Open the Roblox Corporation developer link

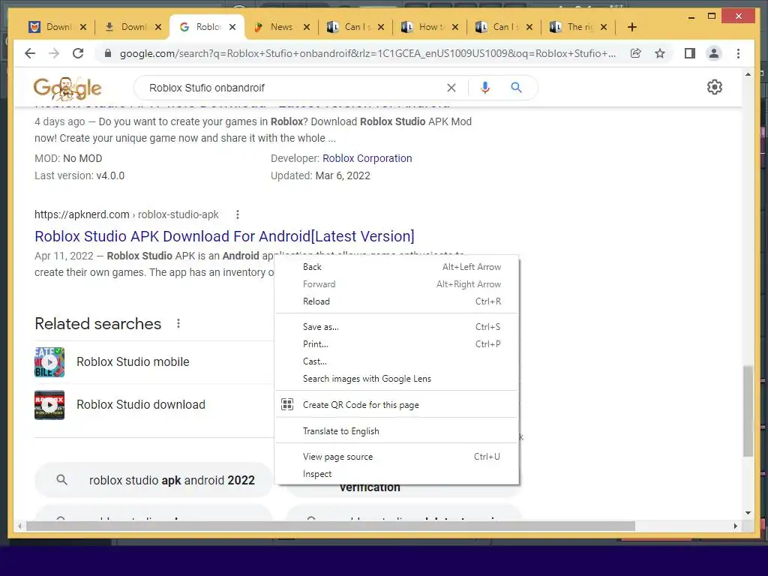click(367, 158)
